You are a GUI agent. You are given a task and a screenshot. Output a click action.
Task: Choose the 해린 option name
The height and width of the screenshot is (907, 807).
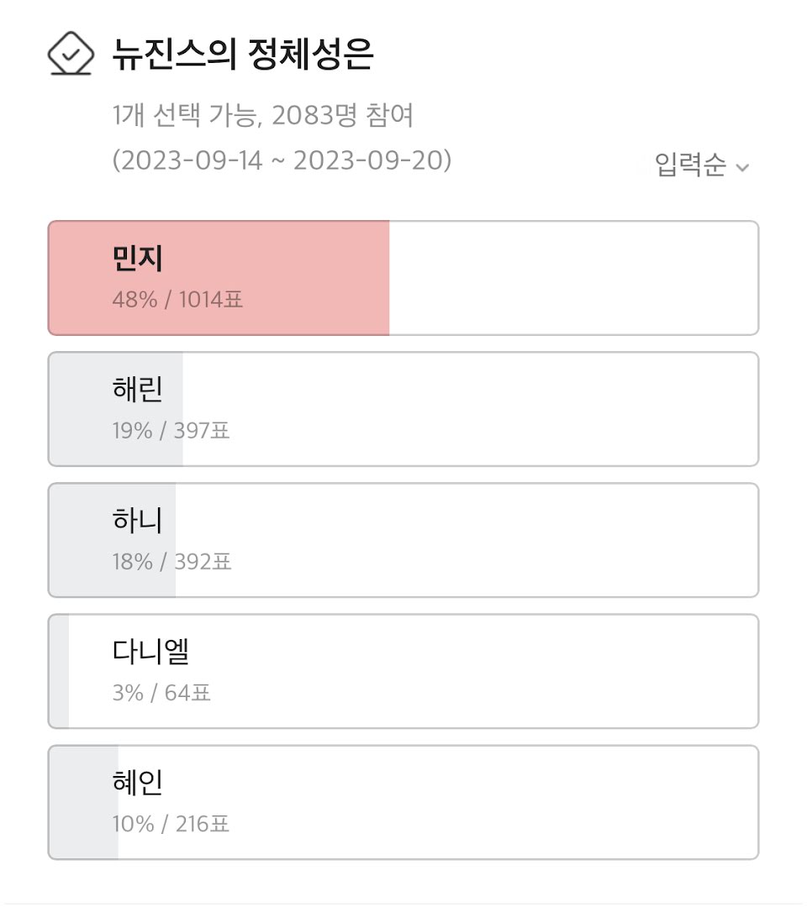(137, 390)
